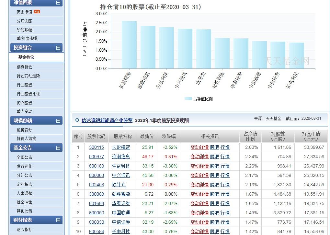The height and width of the screenshot is (235, 330).
Task: Collapse the 基金公告 section
Action: coord(58,148)
